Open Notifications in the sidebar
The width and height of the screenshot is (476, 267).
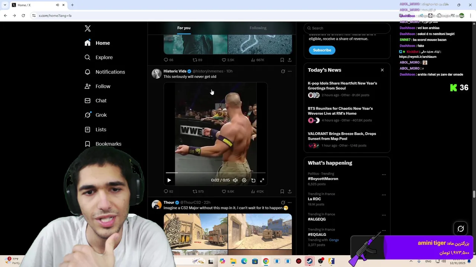point(105,72)
